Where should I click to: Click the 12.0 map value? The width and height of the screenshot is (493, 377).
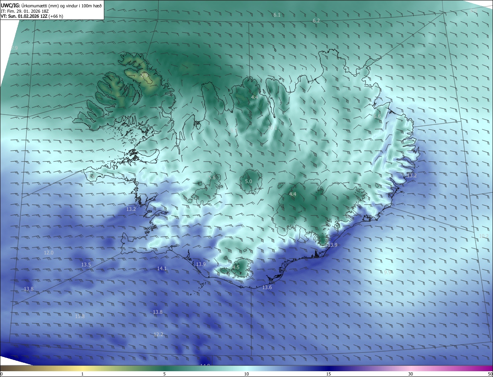(x=49, y=252)
